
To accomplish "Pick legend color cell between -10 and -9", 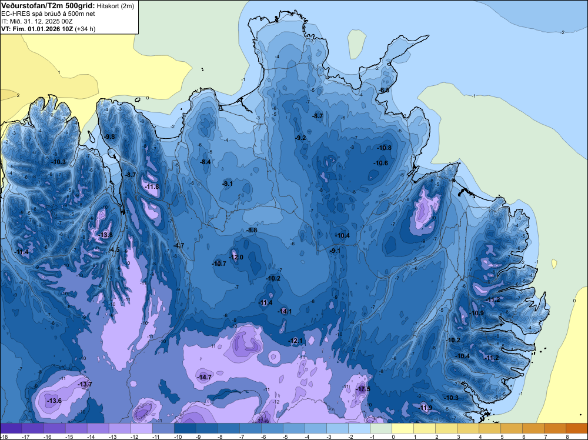I will coord(185,428).
